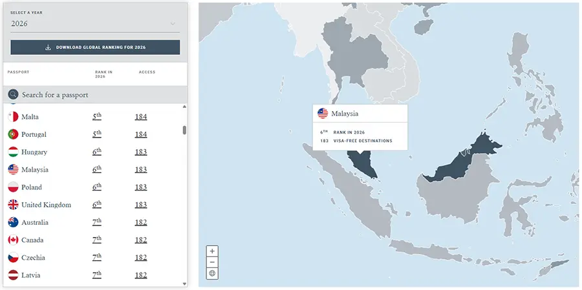Image resolution: width=582 pixels, height=290 pixels.
Task: Click the Malta flag icon
Action: click(13, 117)
